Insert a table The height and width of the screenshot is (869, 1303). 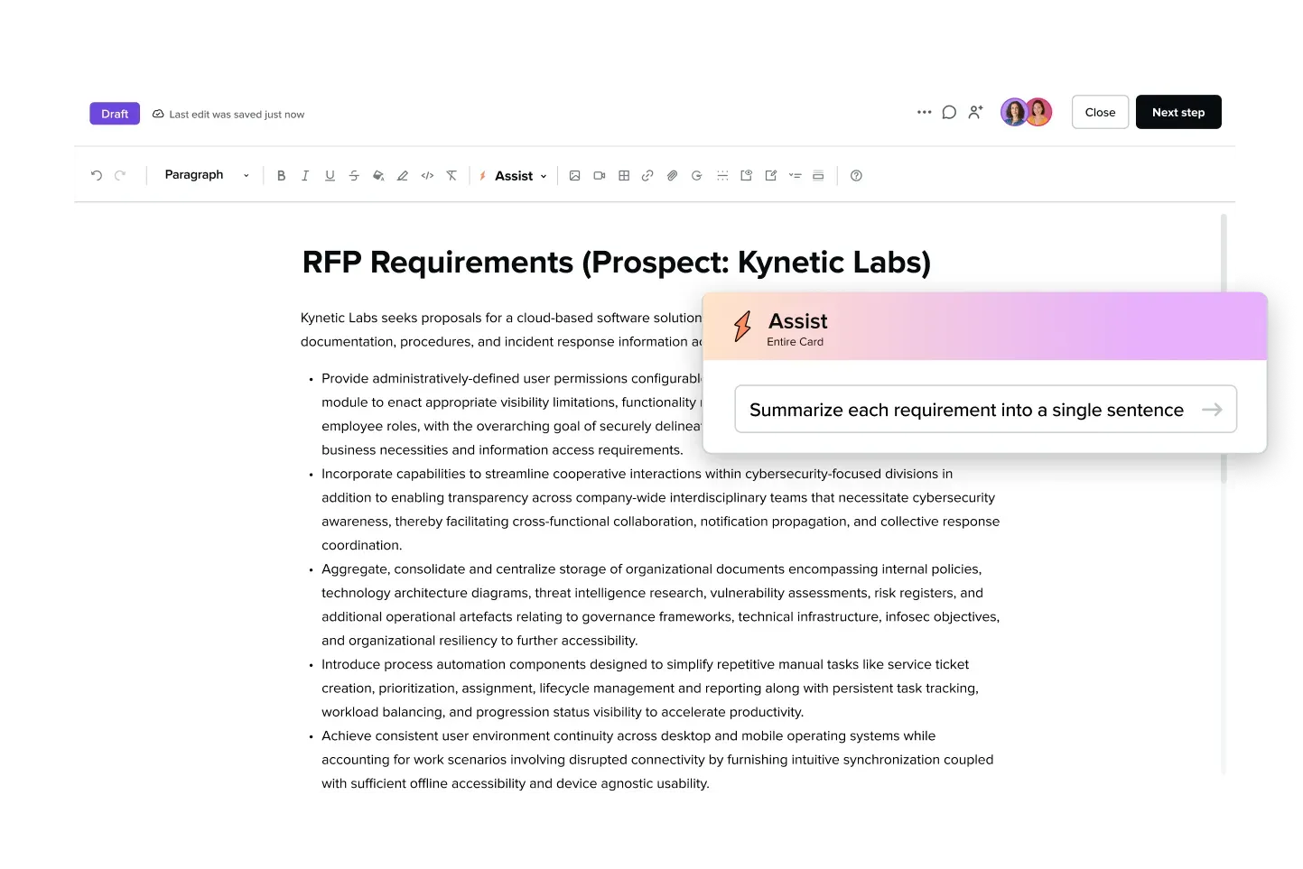[x=623, y=176]
